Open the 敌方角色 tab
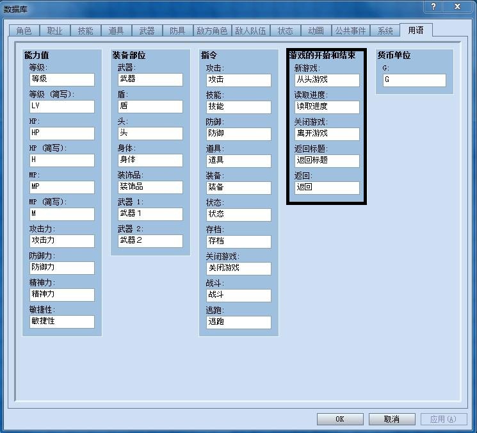Image resolution: width=477 pixels, height=433 pixels. pos(212,31)
